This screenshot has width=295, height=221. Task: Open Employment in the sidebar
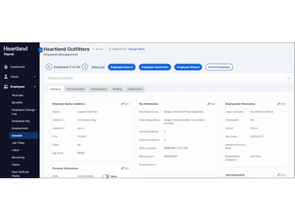20,128
